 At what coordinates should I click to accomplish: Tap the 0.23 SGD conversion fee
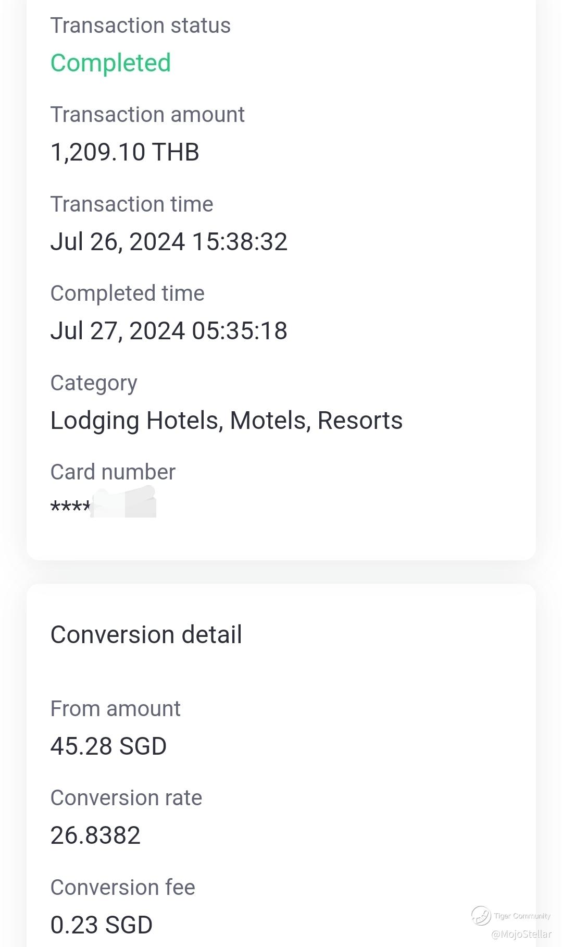pyautogui.click(x=101, y=925)
